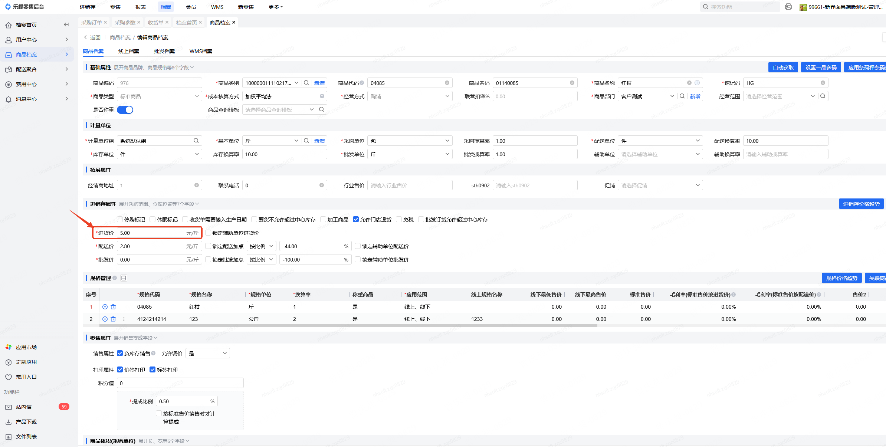This screenshot has width=886, height=447.
Task: Click search icon beside 商品类别 field
Action: coord(306,83)
